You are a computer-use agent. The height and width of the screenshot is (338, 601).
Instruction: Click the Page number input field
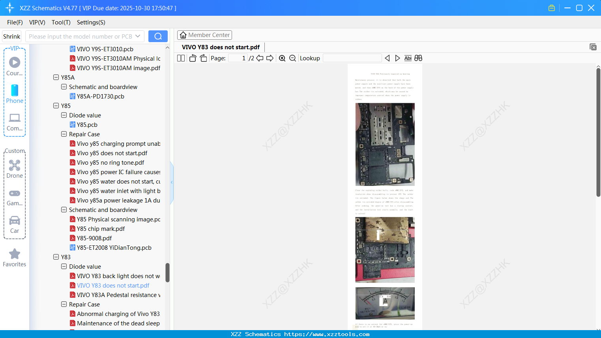coord(238,58)
